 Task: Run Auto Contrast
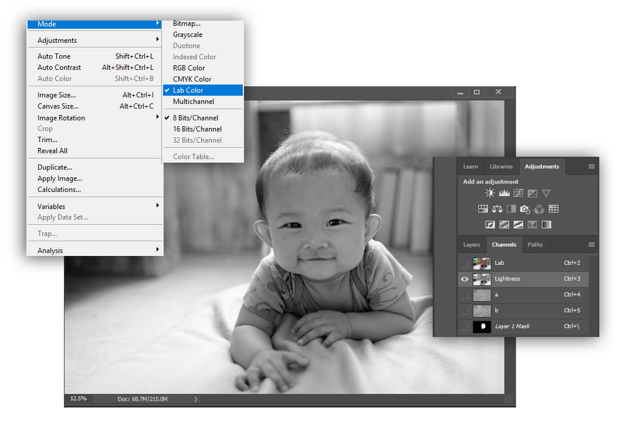(x=95, y=68)
